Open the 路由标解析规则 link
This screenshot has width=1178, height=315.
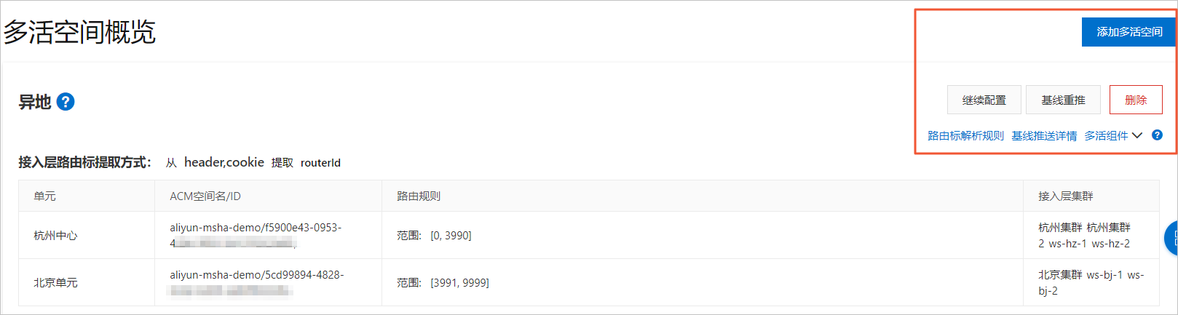pos(965,136)
